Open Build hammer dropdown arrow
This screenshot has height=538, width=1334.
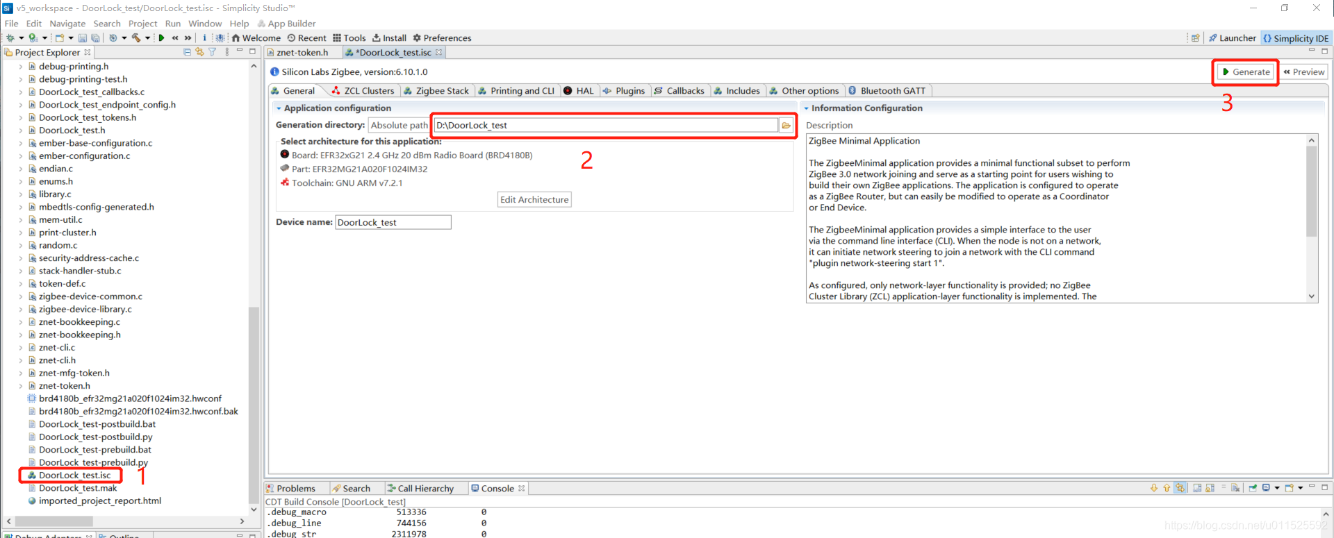point(147,38)
